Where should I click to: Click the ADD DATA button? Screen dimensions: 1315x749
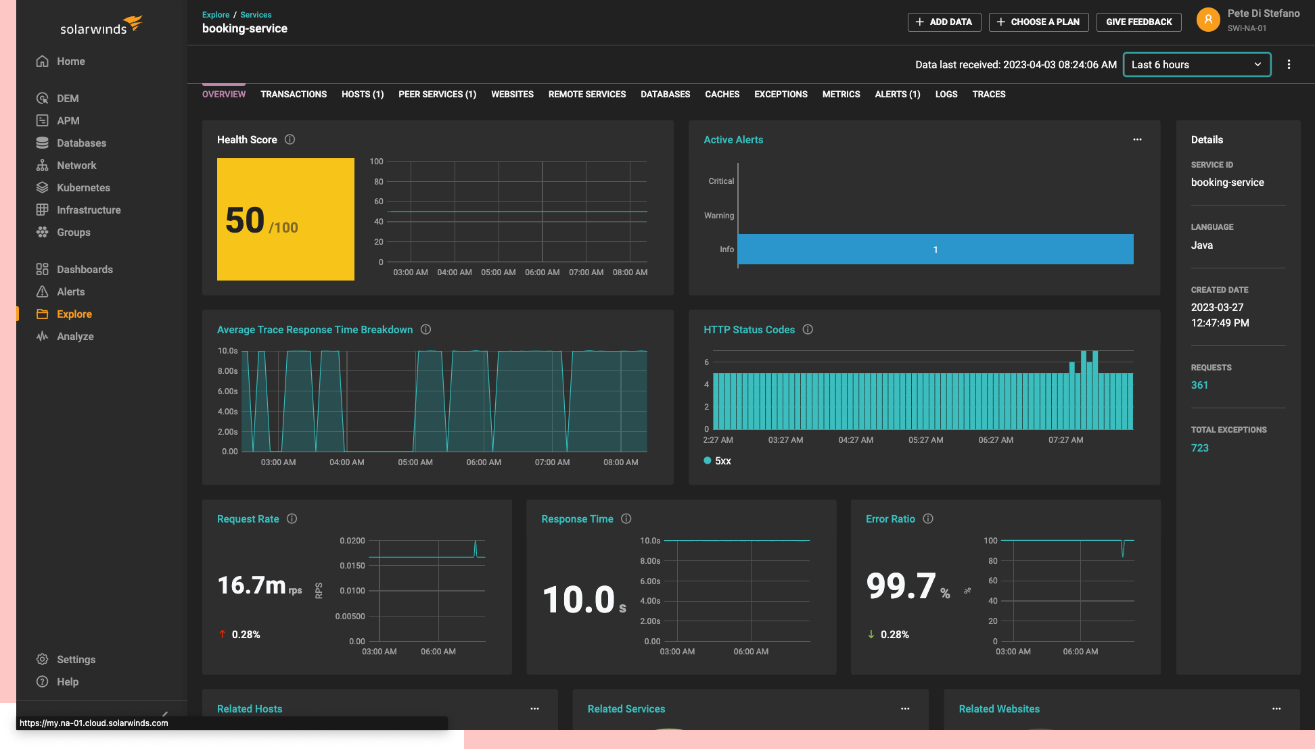tap(944, 21)
